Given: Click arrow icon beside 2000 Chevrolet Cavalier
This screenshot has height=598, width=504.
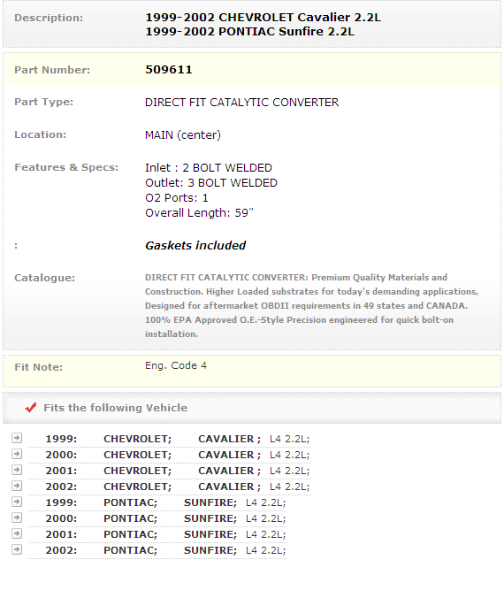Looking at the screenshot, I should click(x=17, y=454).
